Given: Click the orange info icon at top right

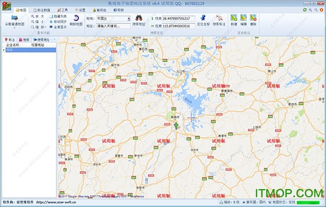Looking at the screenshot, I should pos(321,10).
